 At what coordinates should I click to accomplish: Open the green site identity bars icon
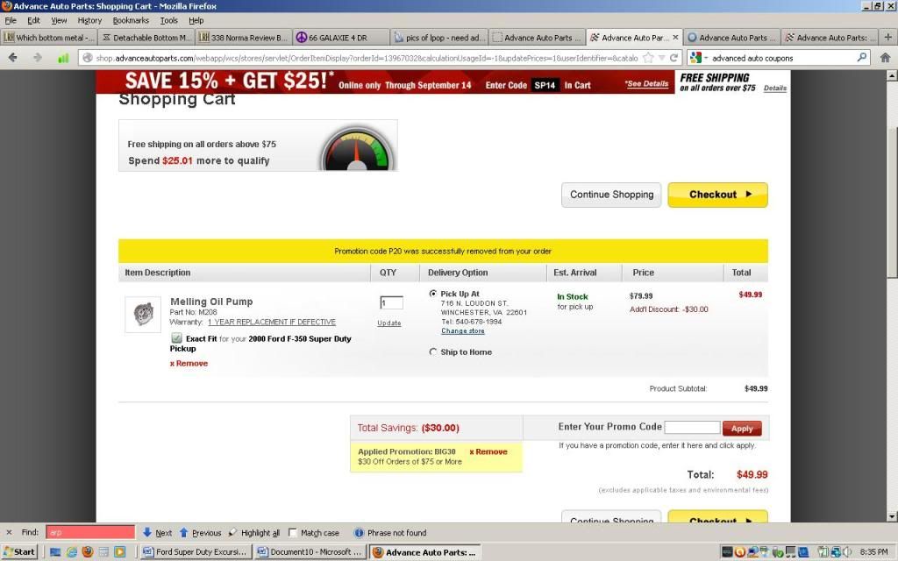(x=63, y=58)
